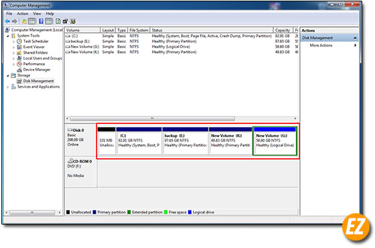Screen dimensions: 375x248
Task: Click the Disk Management icon in tree
Action: [19, 81]
